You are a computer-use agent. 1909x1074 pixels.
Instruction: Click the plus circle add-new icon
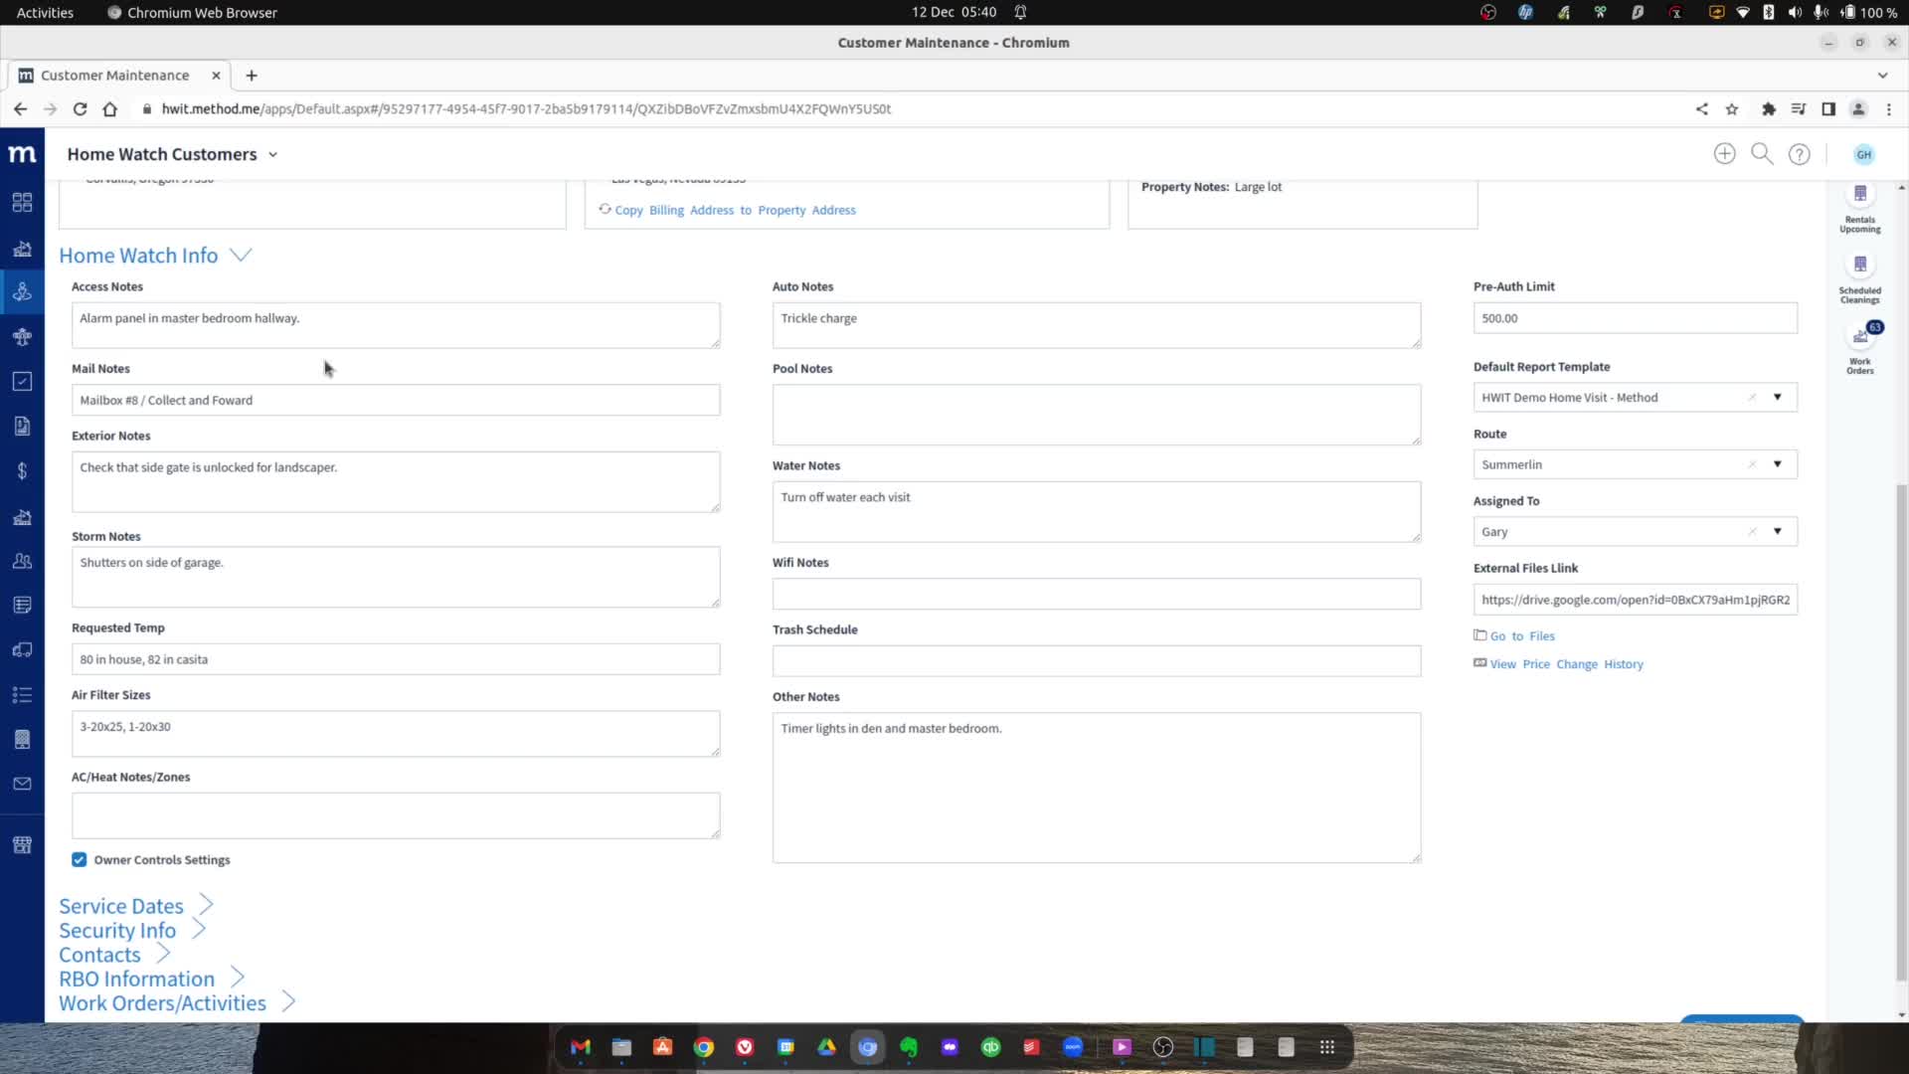1724,154
